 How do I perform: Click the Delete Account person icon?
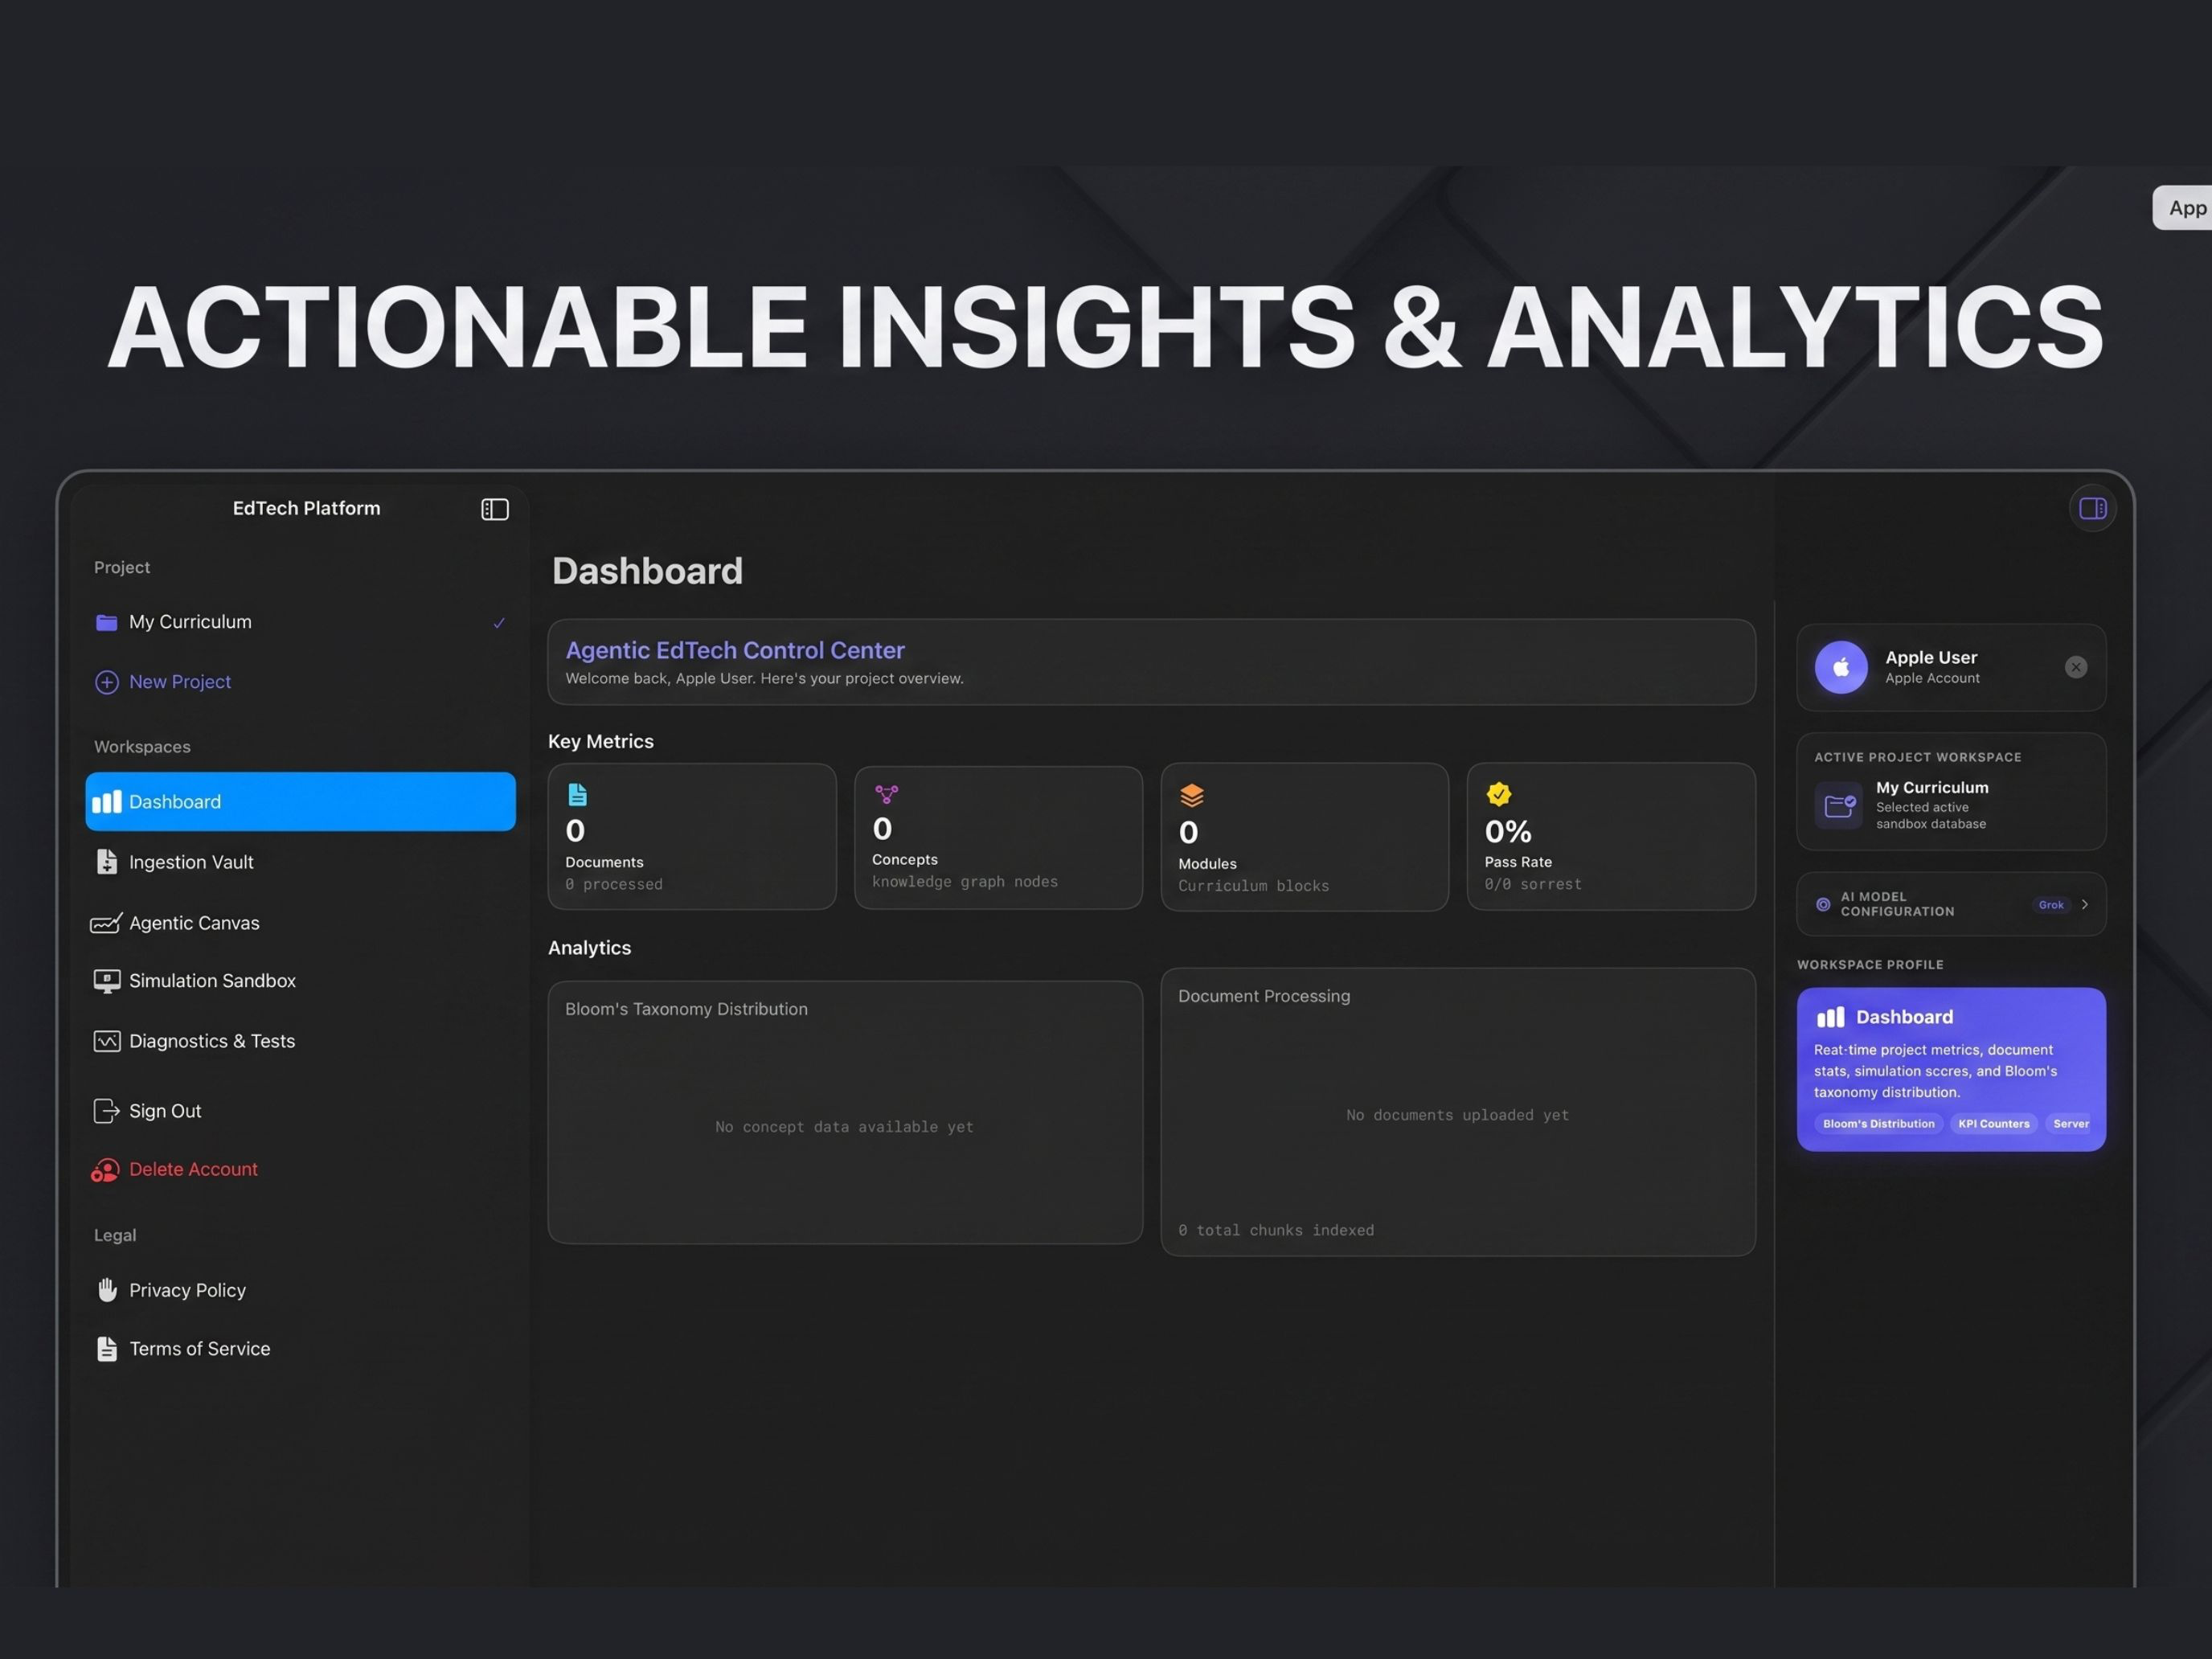105,1170
